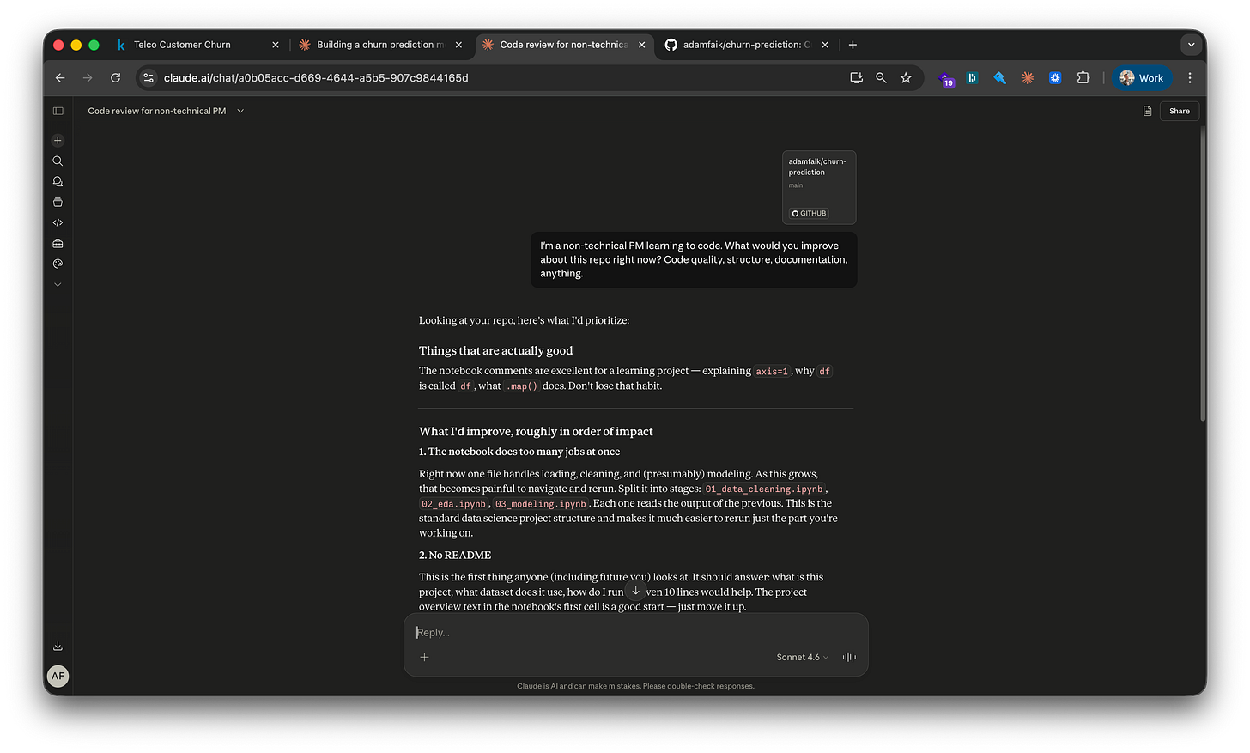Viewport: 1250px width, 753px height.
Task: Open the Chats icon in the sidebar
Action: coord(58,181)
